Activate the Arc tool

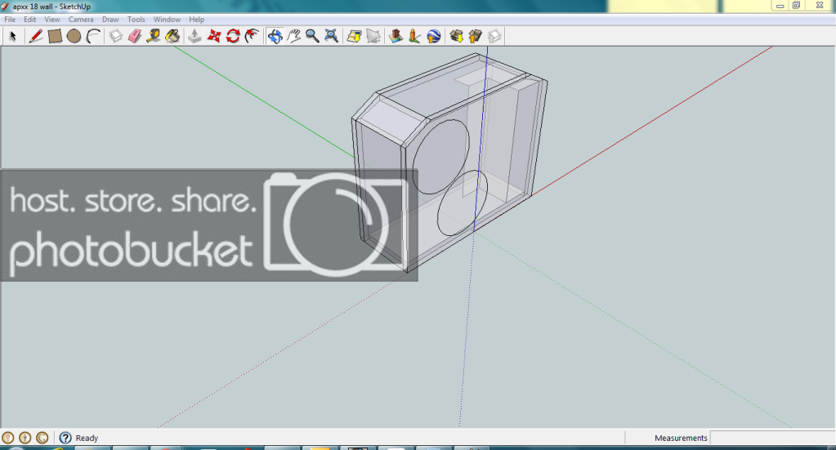pyautogui.click(x=93, y=36)
